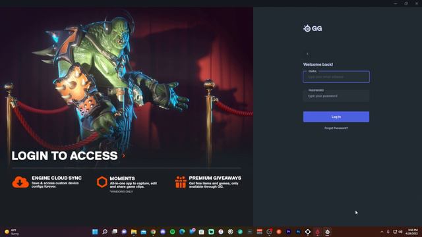Click the Welcome back! text
Image resolution: width=422 pixels, height=237 pixels.
[318, 65]
